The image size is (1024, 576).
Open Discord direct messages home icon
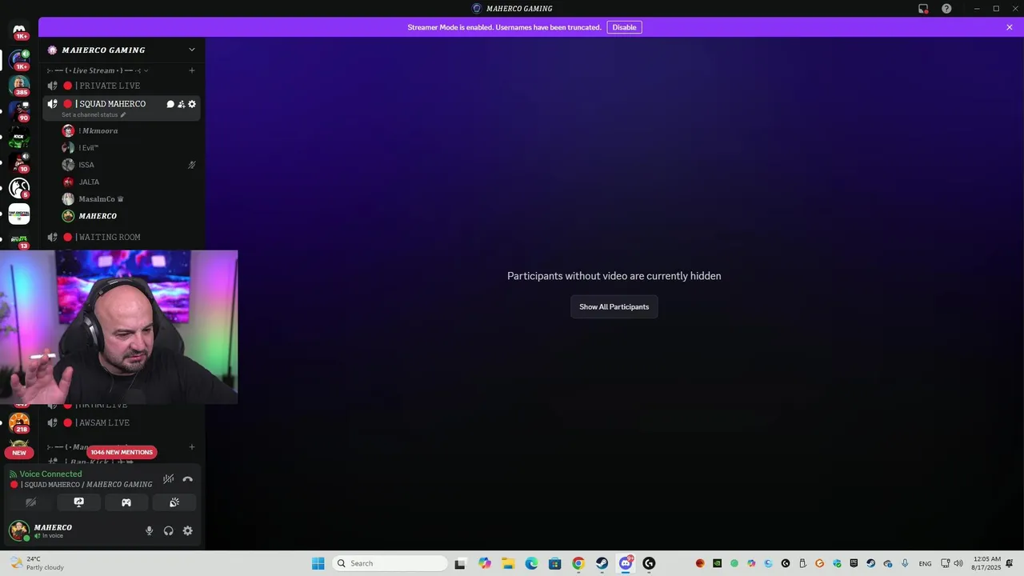(x=19, y=30)
